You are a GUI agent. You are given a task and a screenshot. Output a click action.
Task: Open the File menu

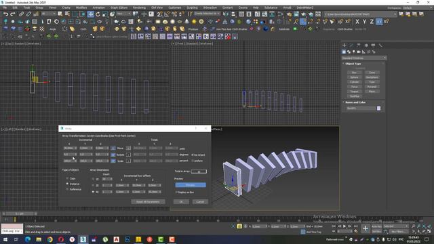point(5,7)
